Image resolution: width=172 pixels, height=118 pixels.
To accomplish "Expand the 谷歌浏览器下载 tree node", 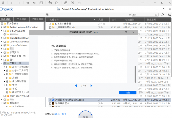I will pos(2,56).
